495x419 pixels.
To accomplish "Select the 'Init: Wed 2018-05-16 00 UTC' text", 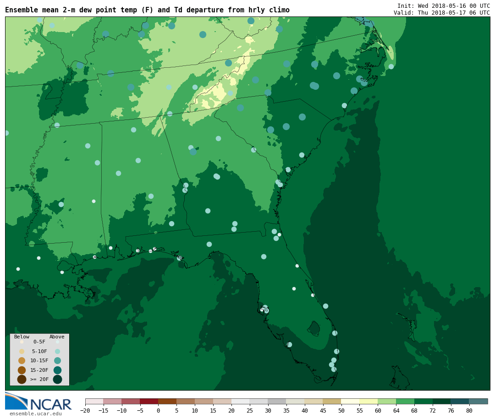I will (x=443, y=5).
